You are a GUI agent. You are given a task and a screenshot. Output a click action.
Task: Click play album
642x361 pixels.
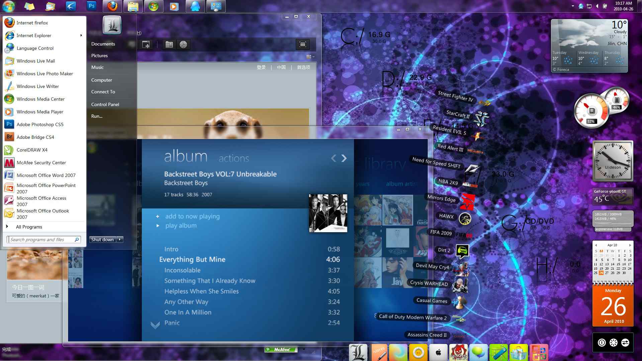pos(181,226)
